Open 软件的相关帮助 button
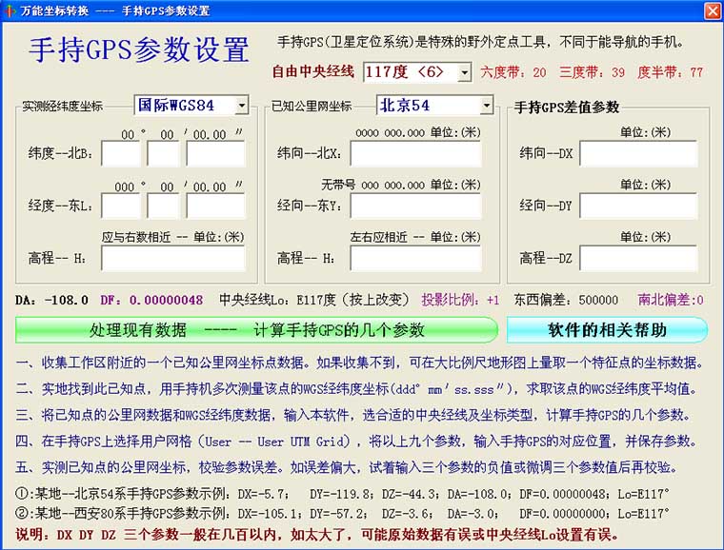724x550 pixels. (607, 330)
